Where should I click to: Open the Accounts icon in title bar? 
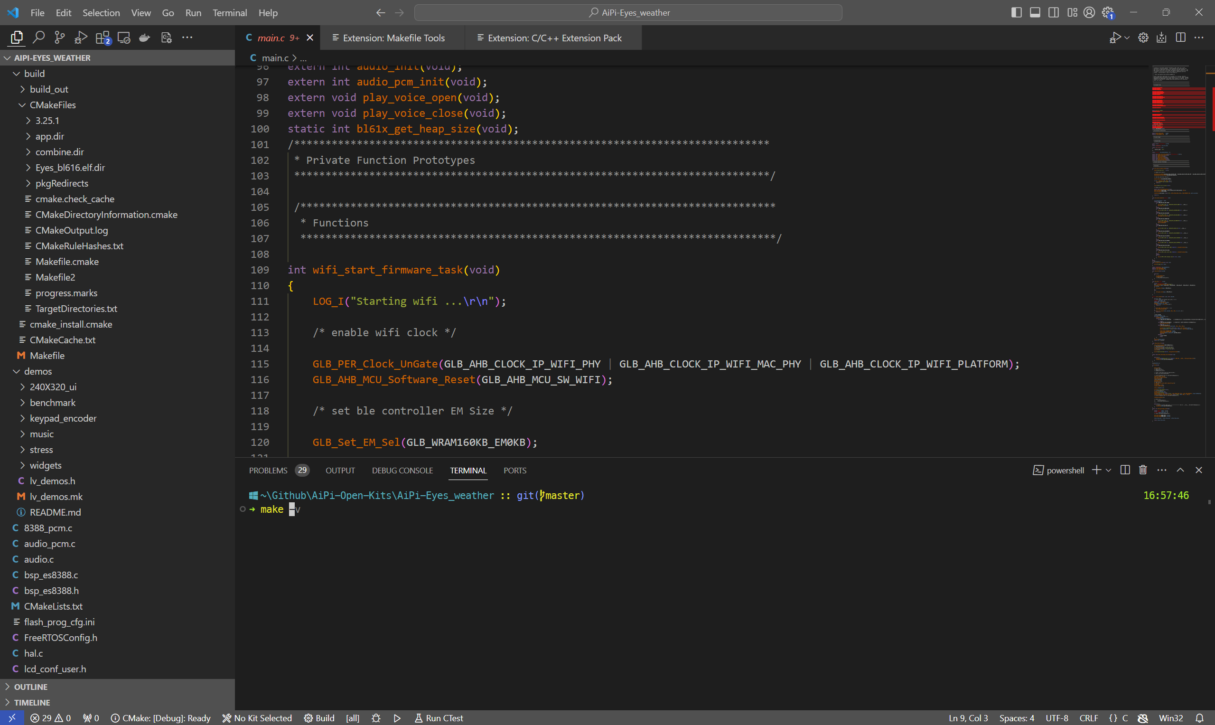point(1089,13)
